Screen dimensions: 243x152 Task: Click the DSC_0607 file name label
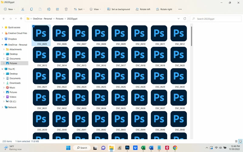coord(81,44)
